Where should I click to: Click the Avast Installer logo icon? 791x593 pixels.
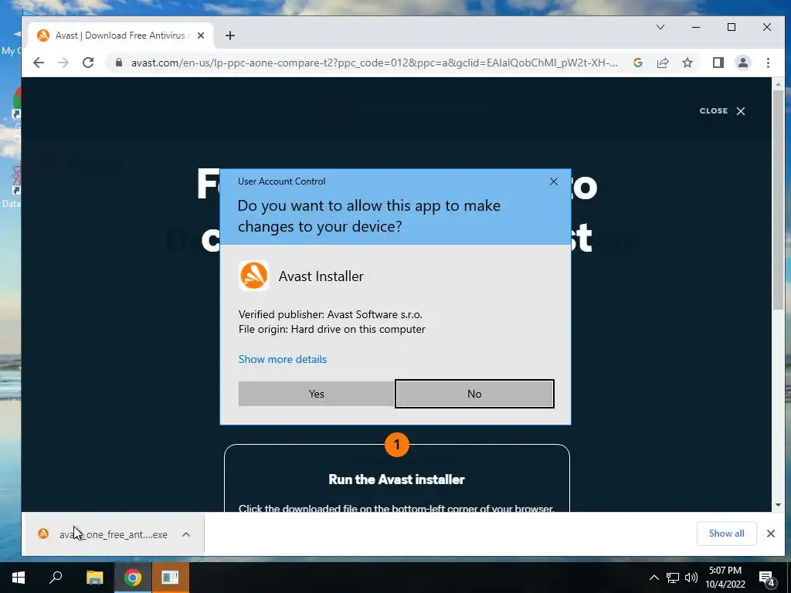pos(253,276)
